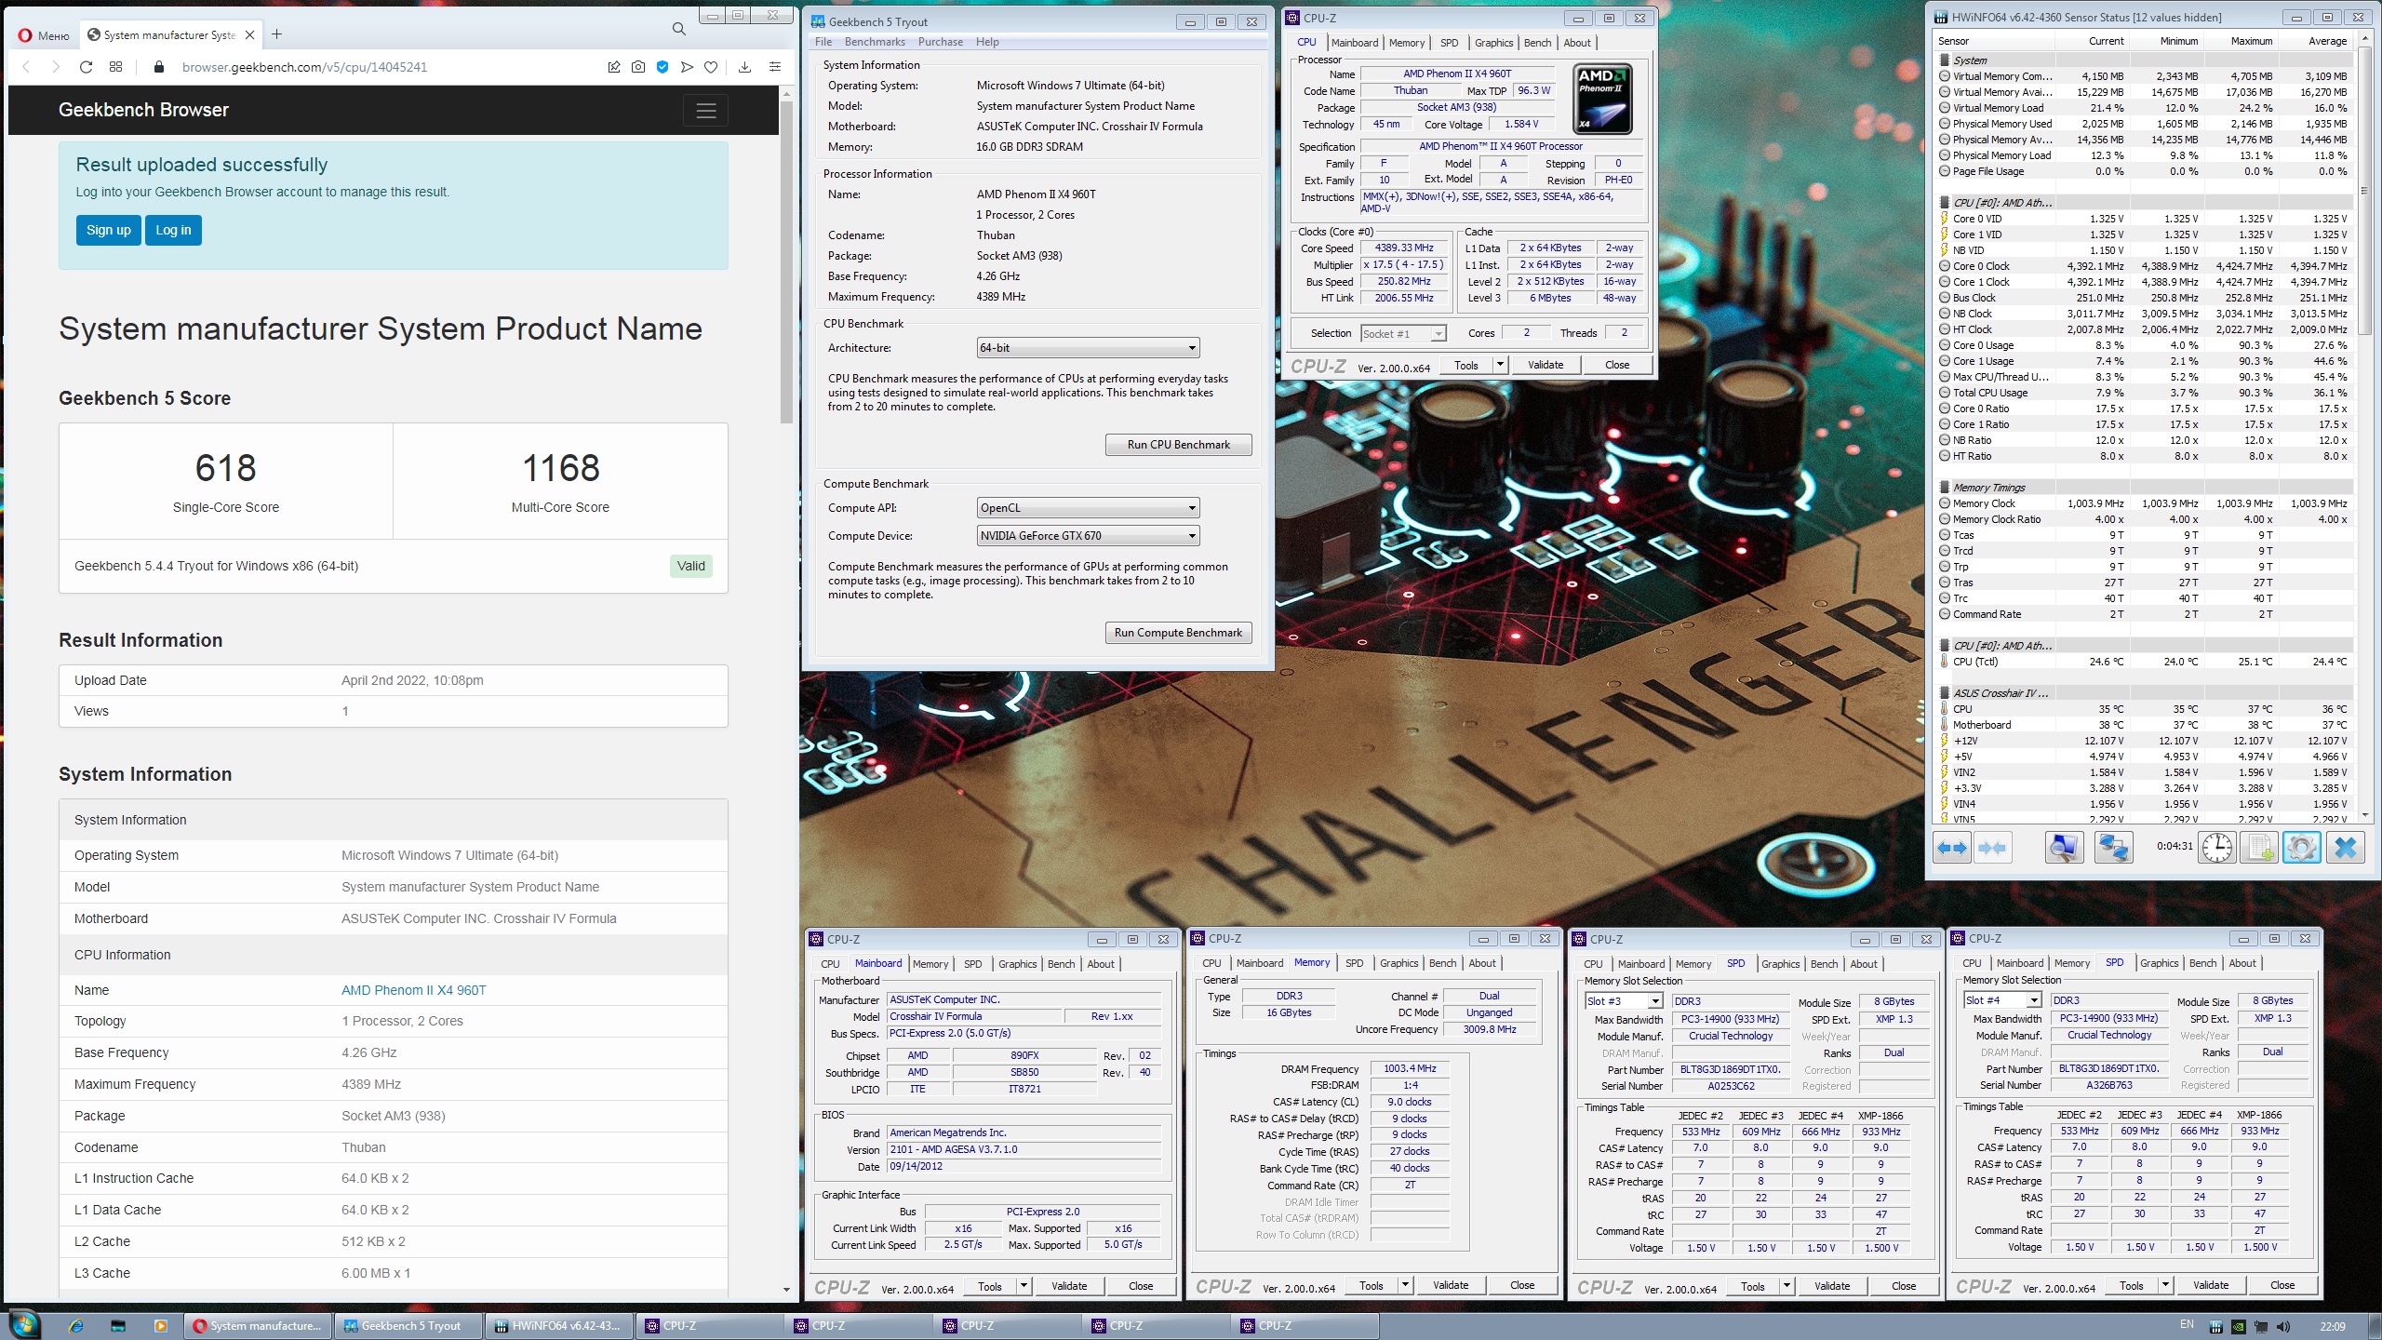Viewport: 2382px width, 1340px height.
Task: Click Log in button
Action: click(x=173, y=230)
